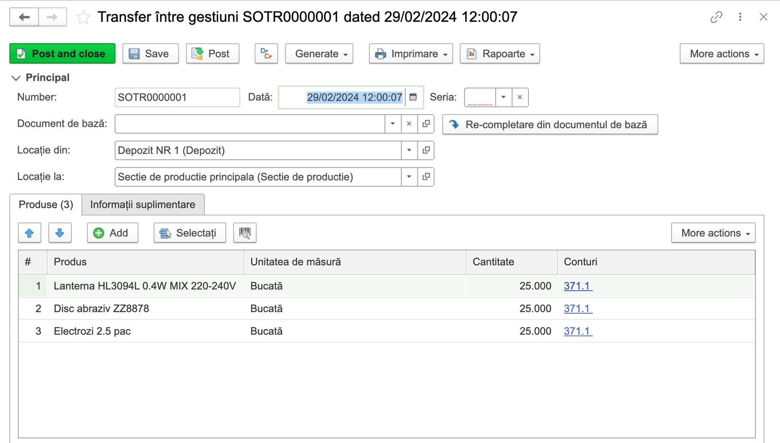
Task: Open the top More actions menu
Action: coord(722,54)
